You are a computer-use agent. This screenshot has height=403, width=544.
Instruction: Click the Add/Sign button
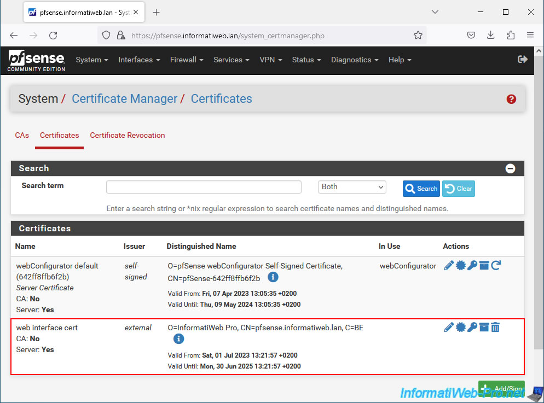[501, 388]
